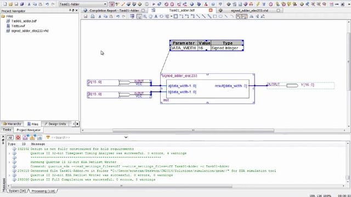Select the Text tool 'A' icon

(x=156, y=16)
